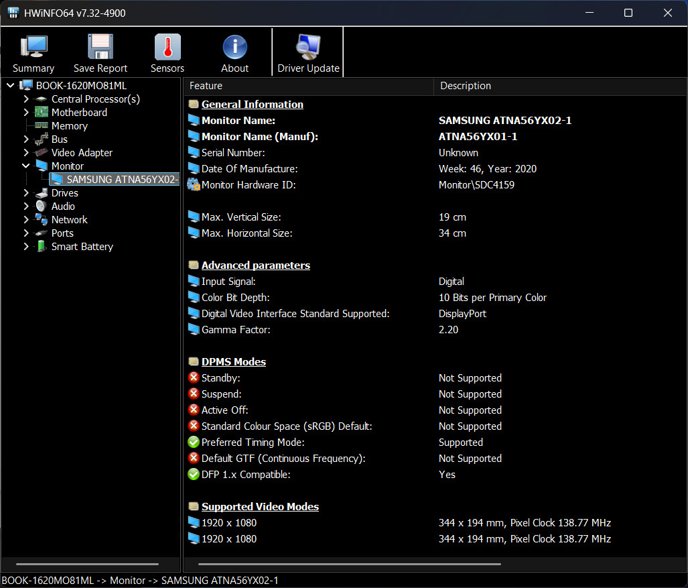Click the Description column header
The width and height of the screenshot is (688, 588).
click(560, 86)
